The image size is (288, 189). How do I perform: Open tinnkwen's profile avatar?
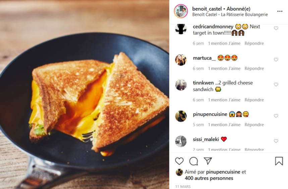pos(181,85)
